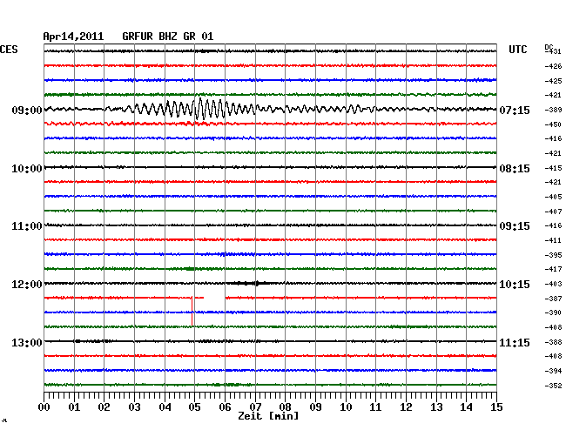
Task: Click the "03" minute axis label
Action: click(134, 406)
